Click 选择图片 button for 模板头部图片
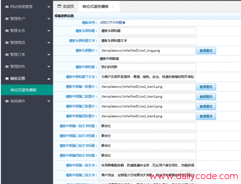241x184 pixels. [x=206, y=51]
